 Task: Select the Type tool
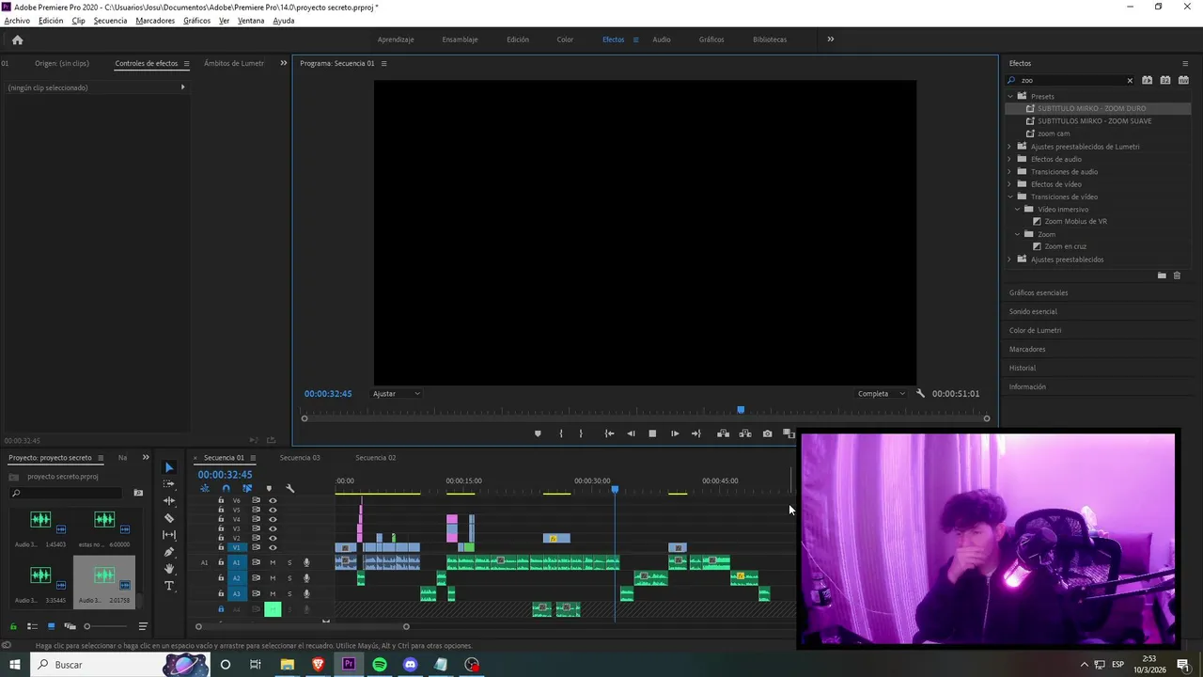click(x=169, y=586)
